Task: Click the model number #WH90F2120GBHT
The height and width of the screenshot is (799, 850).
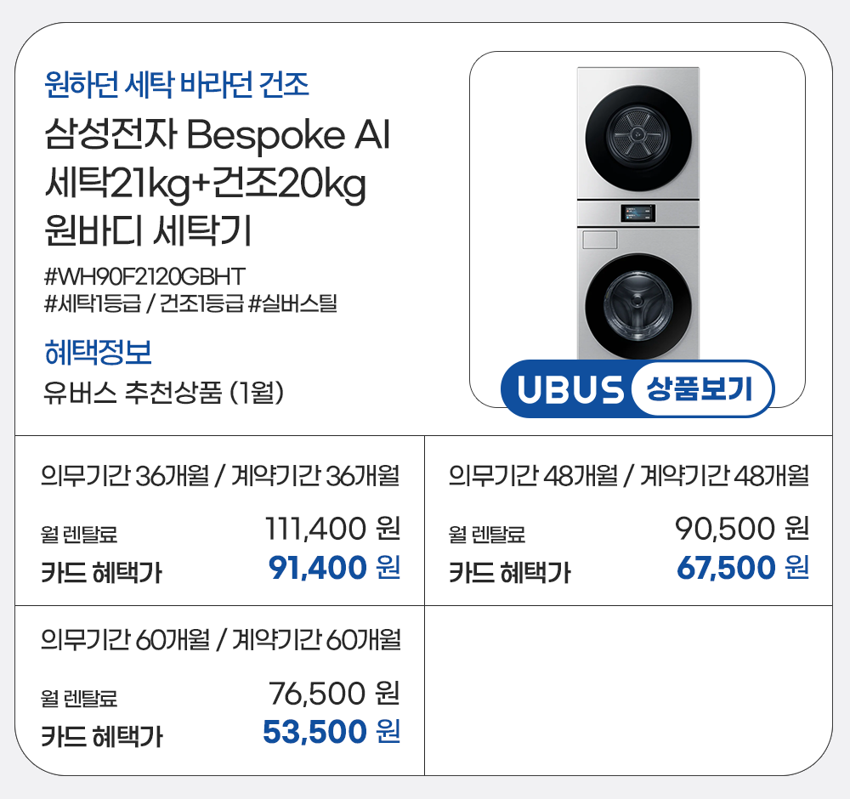Action: 144,276
